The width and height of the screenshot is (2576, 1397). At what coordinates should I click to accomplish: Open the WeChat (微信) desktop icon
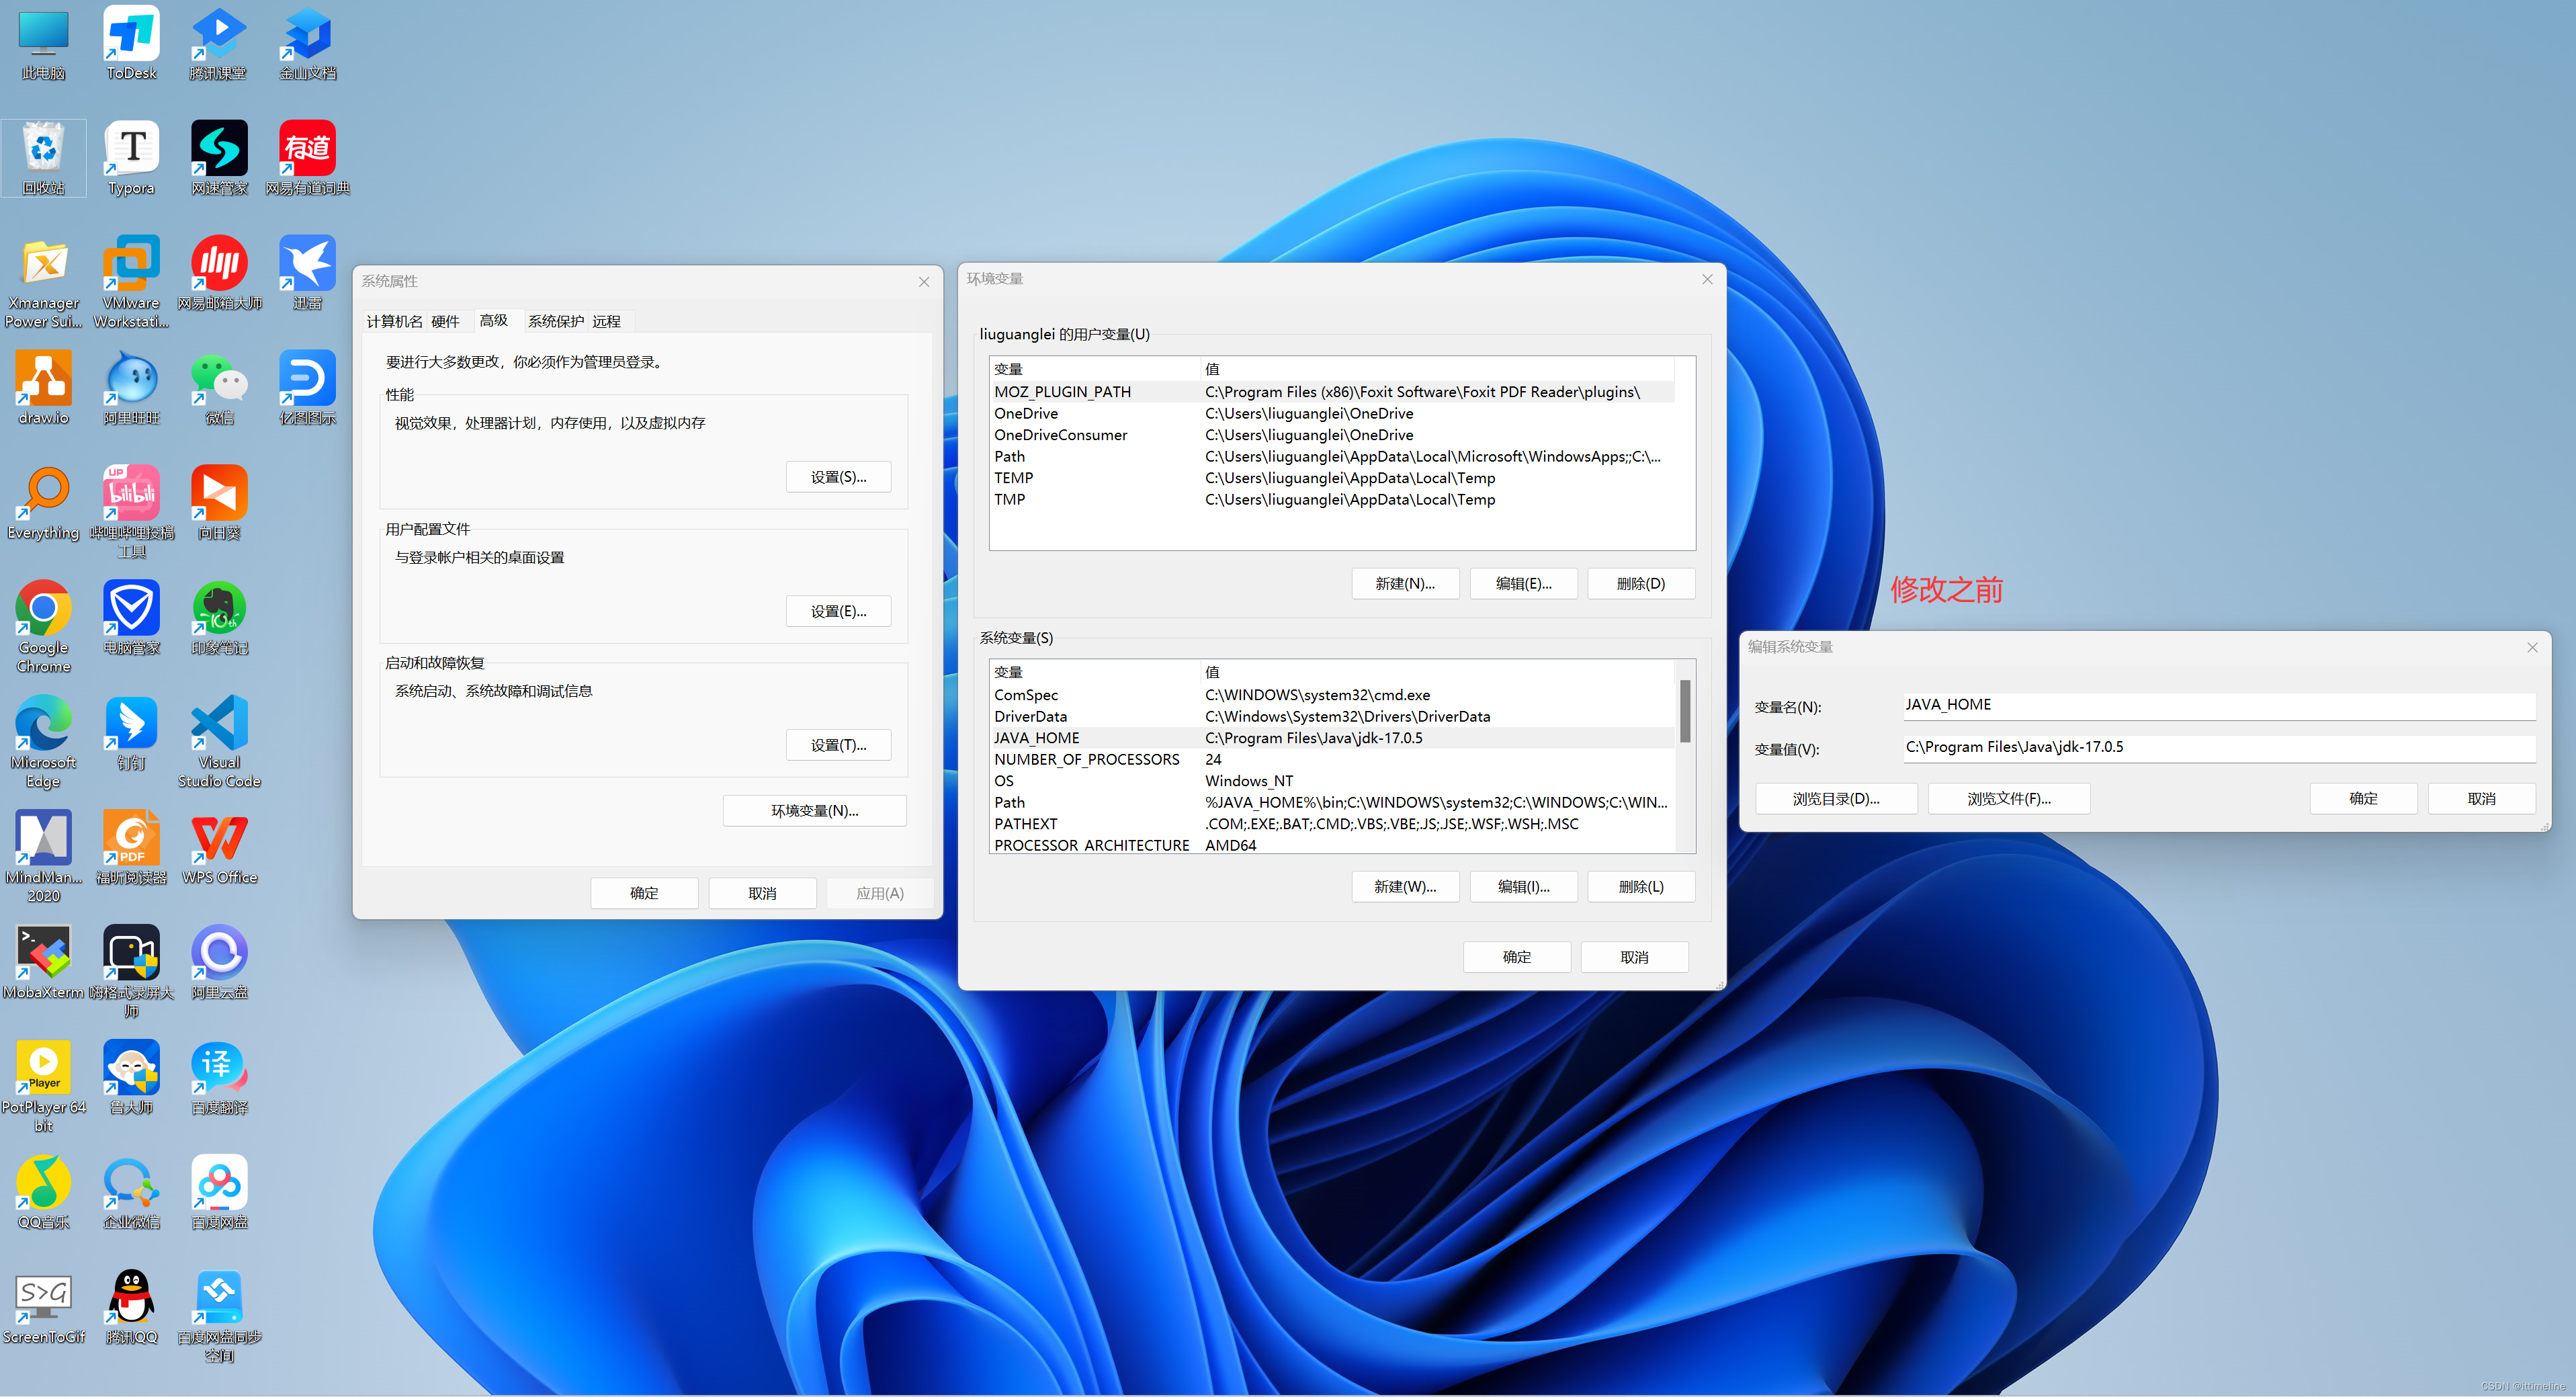coord(219,389)
